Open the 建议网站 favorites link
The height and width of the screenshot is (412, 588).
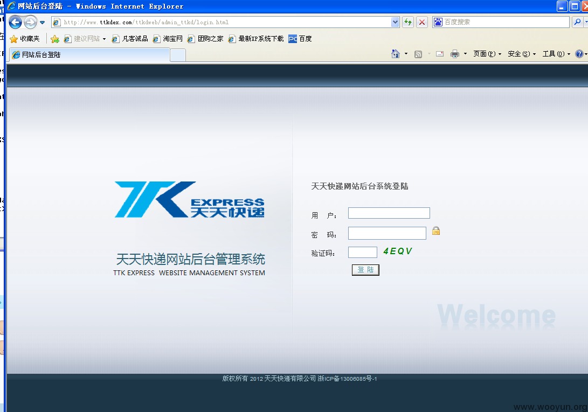pos(82,39)
